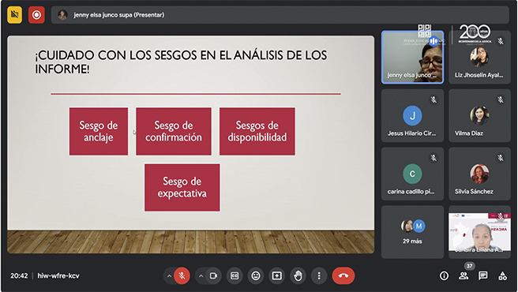Image resolution: width=518 pixels, height=292 pixels.
Task: Toggle the camera on or off
Action: pos(213,275)
